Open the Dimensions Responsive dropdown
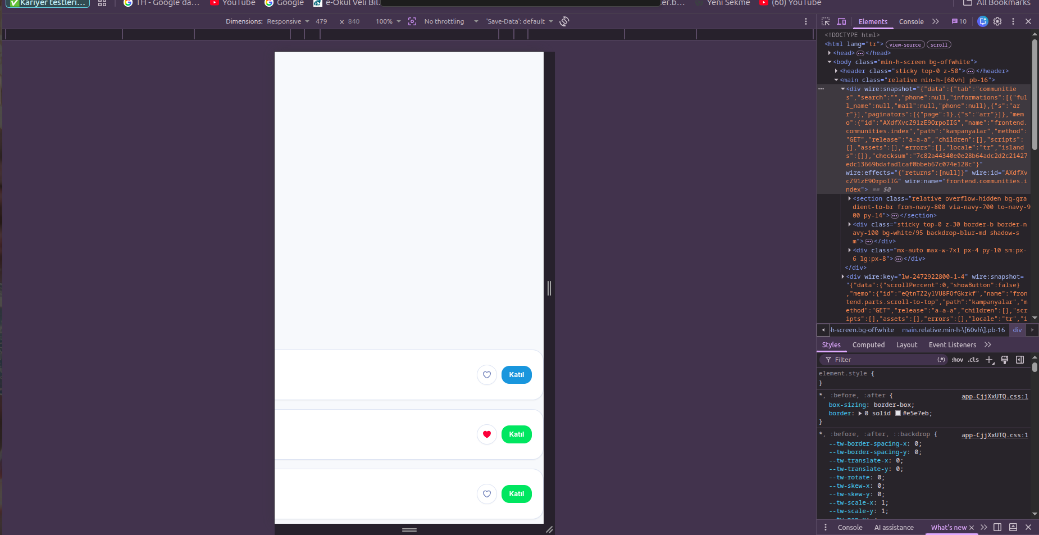This screenshot has width=1039, height=535. click(288, 21)
